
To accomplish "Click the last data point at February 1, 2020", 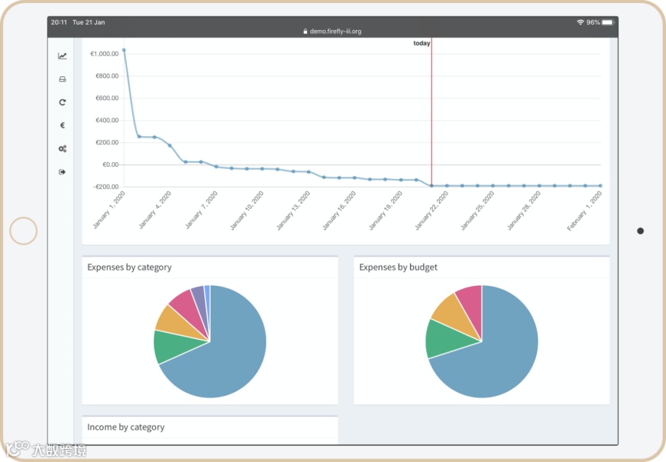I will coord(601,186).
